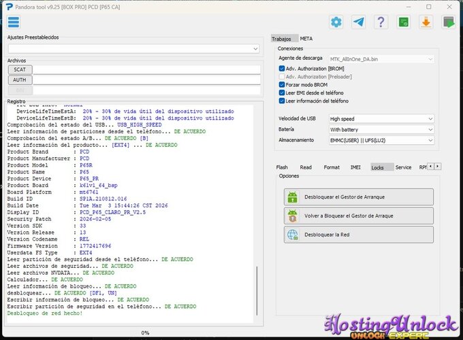This screenshot has width=463, height=340.
Task: Click the '1772417696' firmware version value
Action: click(x=95, y=246)
